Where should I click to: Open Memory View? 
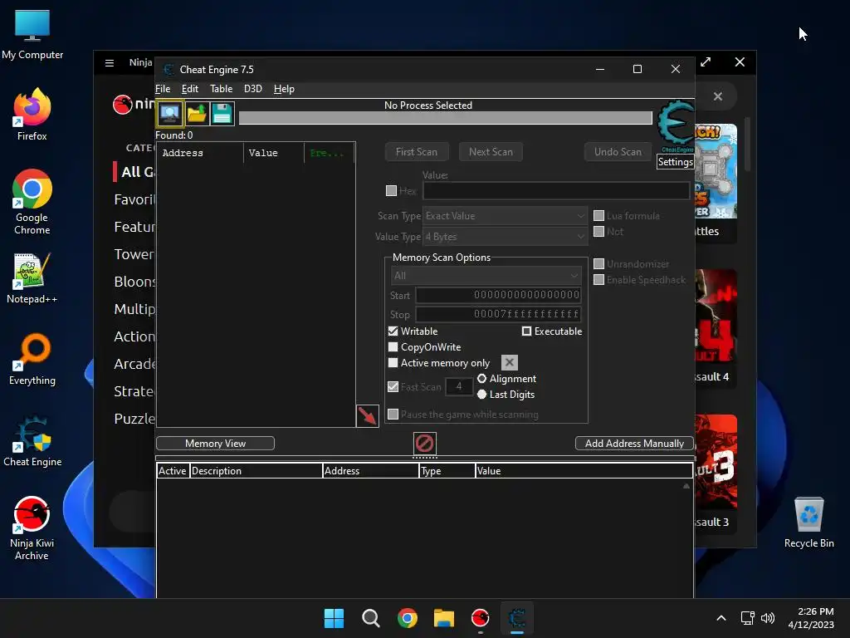point(215,444)
